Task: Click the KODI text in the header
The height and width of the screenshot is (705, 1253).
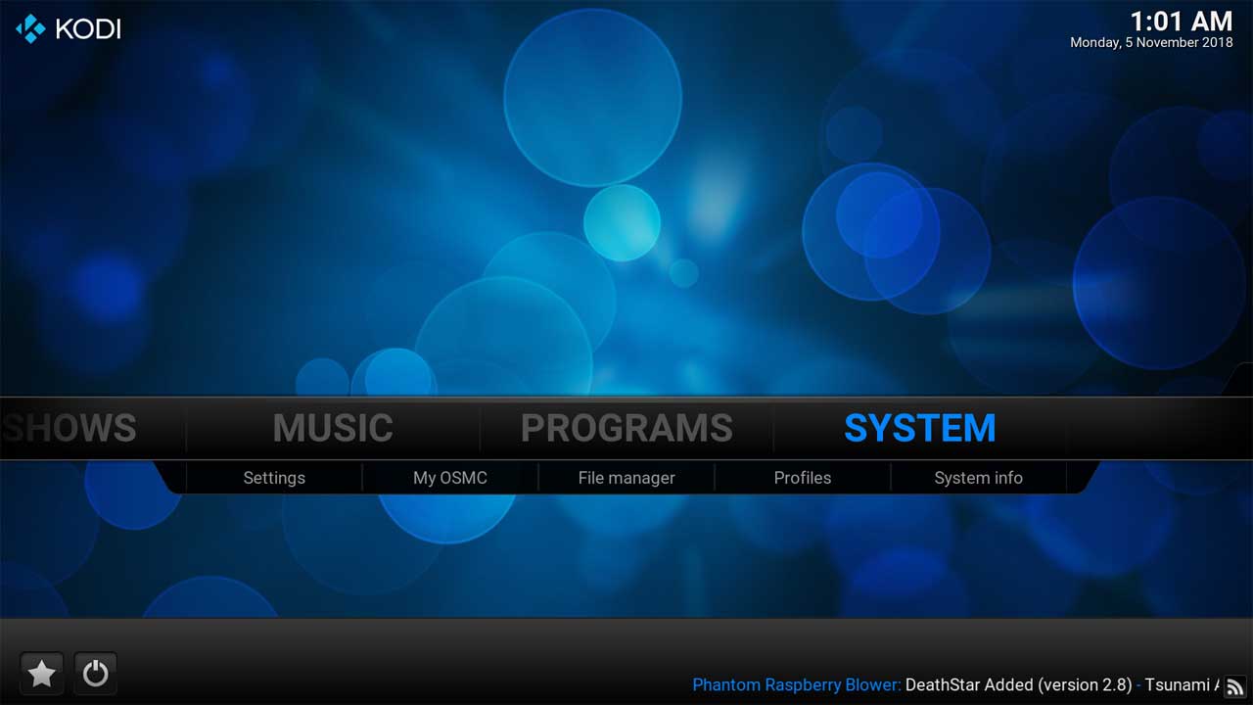Action: [88, 29]
